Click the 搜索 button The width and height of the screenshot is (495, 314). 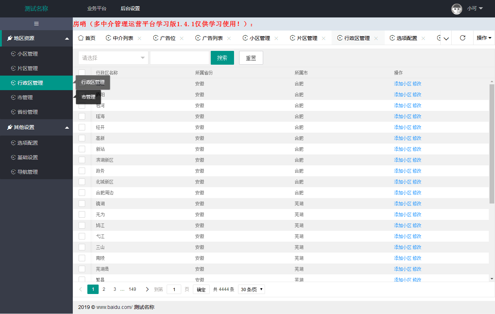point(222,58)
